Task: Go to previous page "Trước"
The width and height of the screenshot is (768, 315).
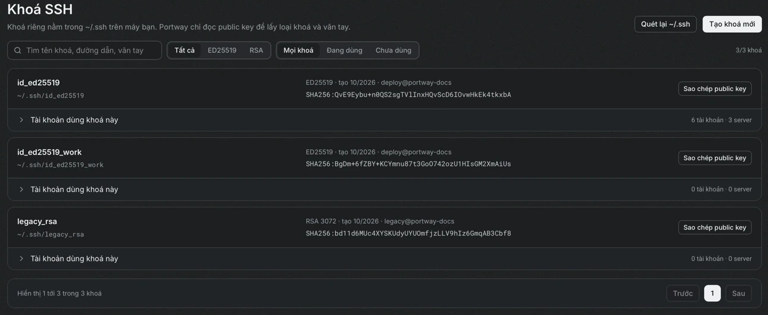Action: pyautogui.click(x=682, y=294)
